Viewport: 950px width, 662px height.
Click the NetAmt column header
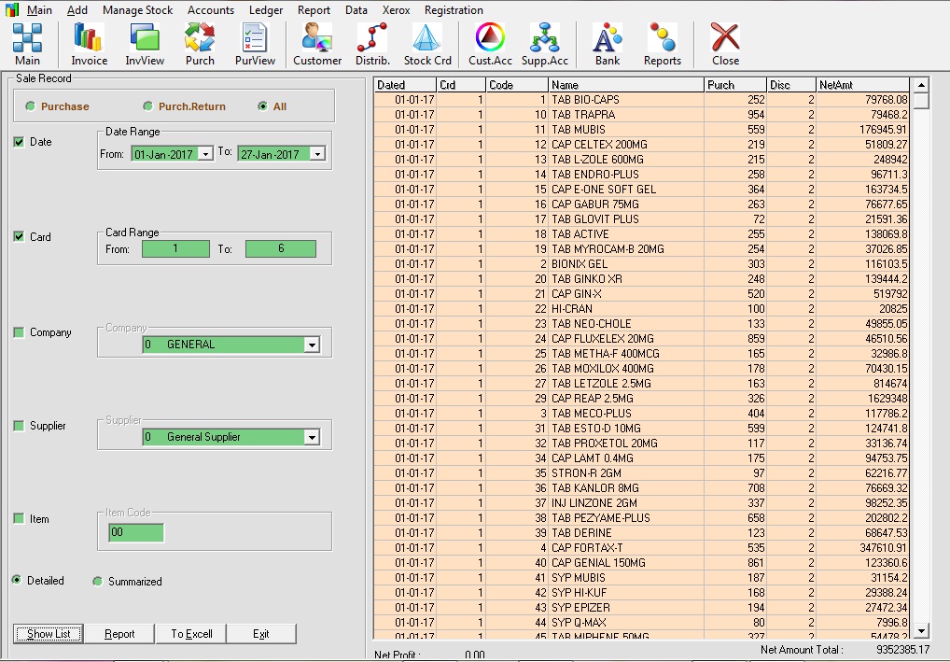863,85
